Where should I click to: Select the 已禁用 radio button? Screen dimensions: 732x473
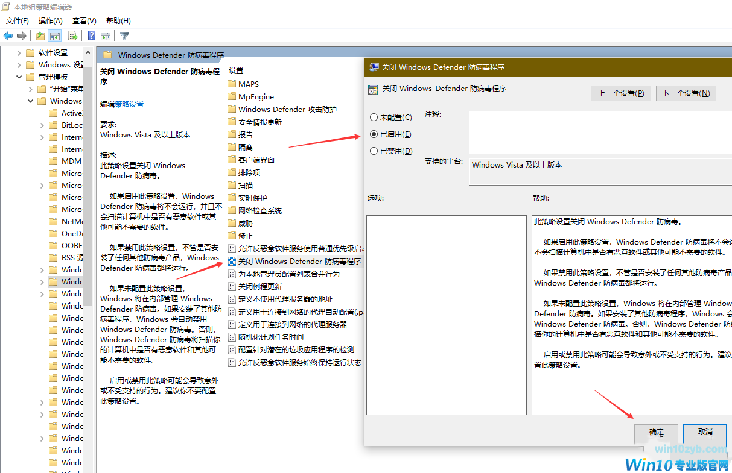[374, 150]
